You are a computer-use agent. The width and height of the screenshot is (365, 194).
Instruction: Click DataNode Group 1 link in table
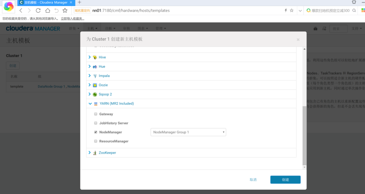point(51,87)
